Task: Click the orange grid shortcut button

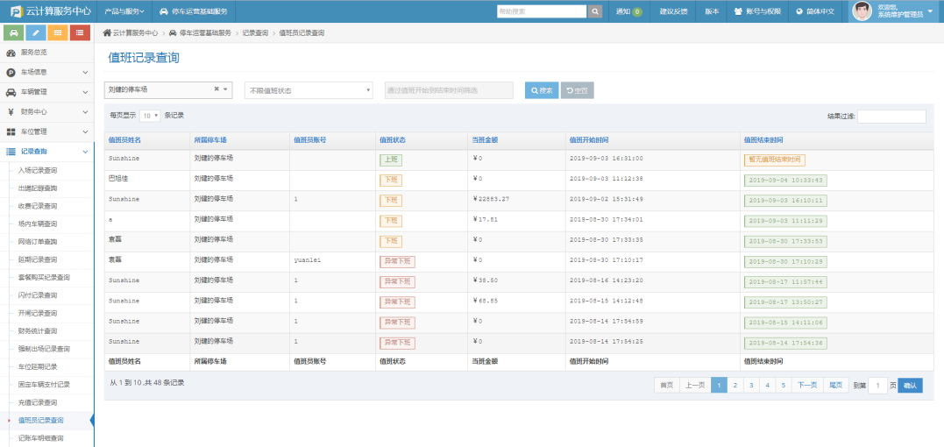Action: [58, 32]
